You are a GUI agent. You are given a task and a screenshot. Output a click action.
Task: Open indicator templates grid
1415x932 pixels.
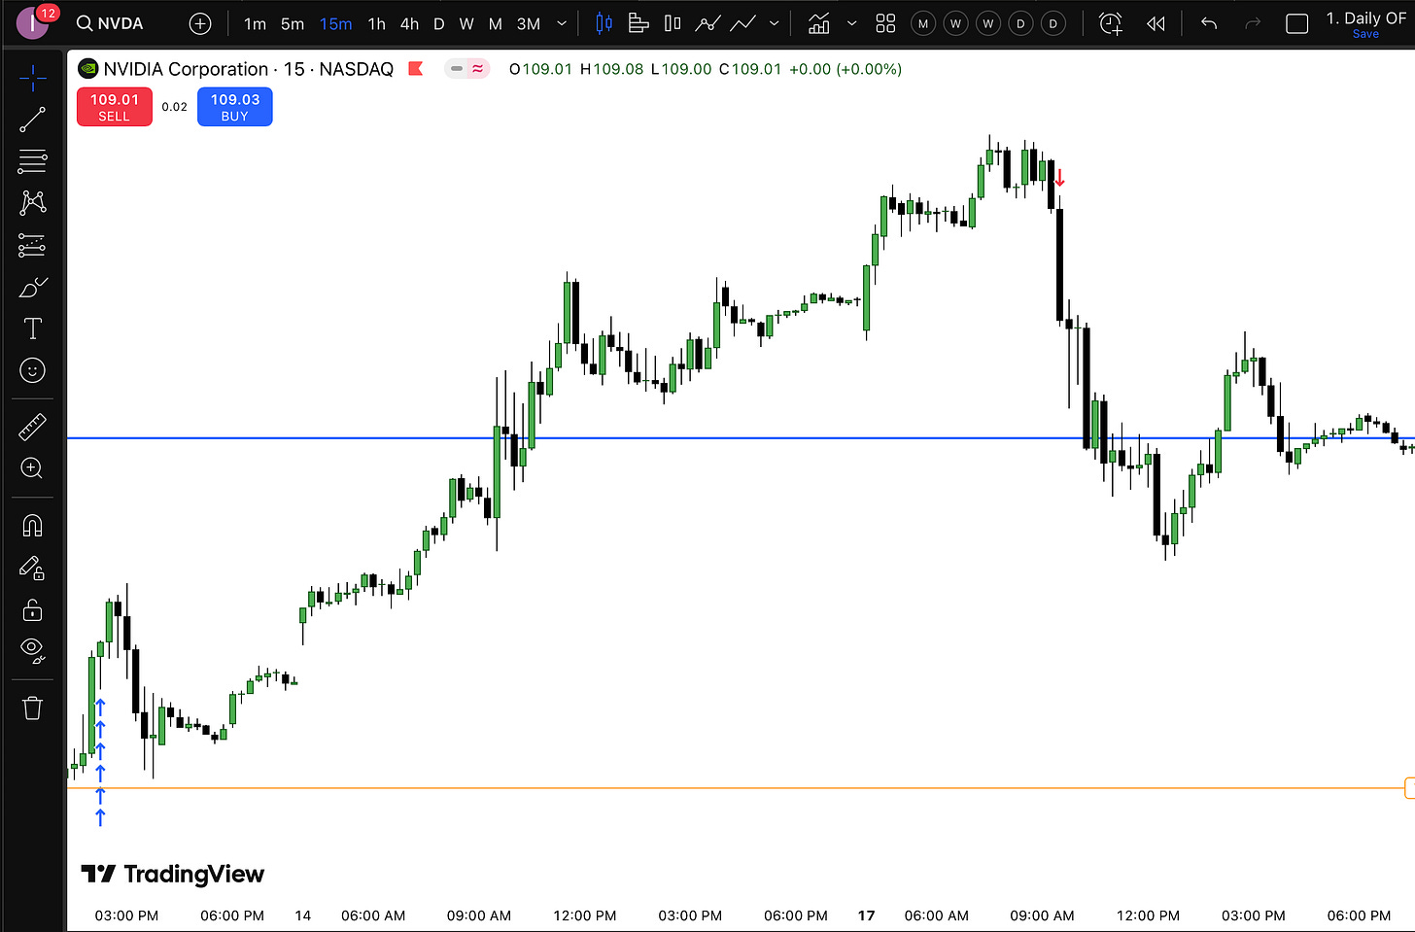pos(885,23)
